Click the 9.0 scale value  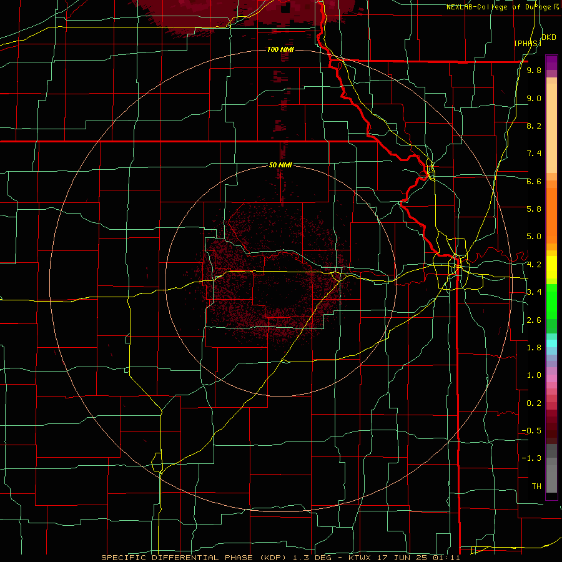tap(534, 98)
